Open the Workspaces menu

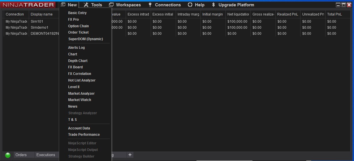click(x=129, y=5)
